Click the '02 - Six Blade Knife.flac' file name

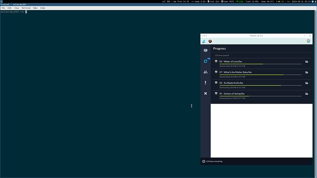tap(231, 83)
